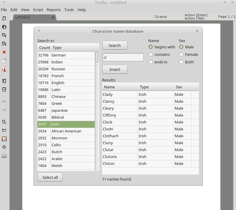
Task: Open the File menu
Action: pyautogui.click(x=4, y=10)
